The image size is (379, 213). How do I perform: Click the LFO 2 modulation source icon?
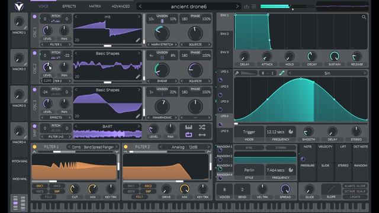(x=220, y=95)
